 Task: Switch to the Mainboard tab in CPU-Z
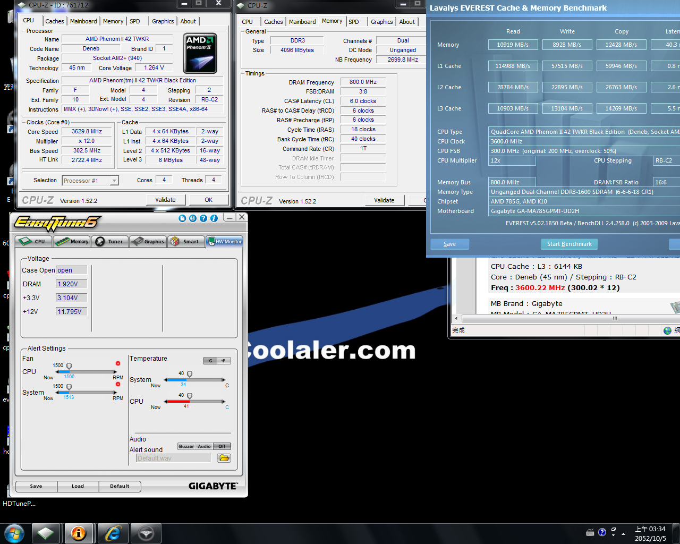click(x=83, y=21)
